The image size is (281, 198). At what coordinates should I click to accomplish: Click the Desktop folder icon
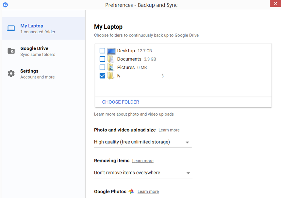[x=111, y=51]
